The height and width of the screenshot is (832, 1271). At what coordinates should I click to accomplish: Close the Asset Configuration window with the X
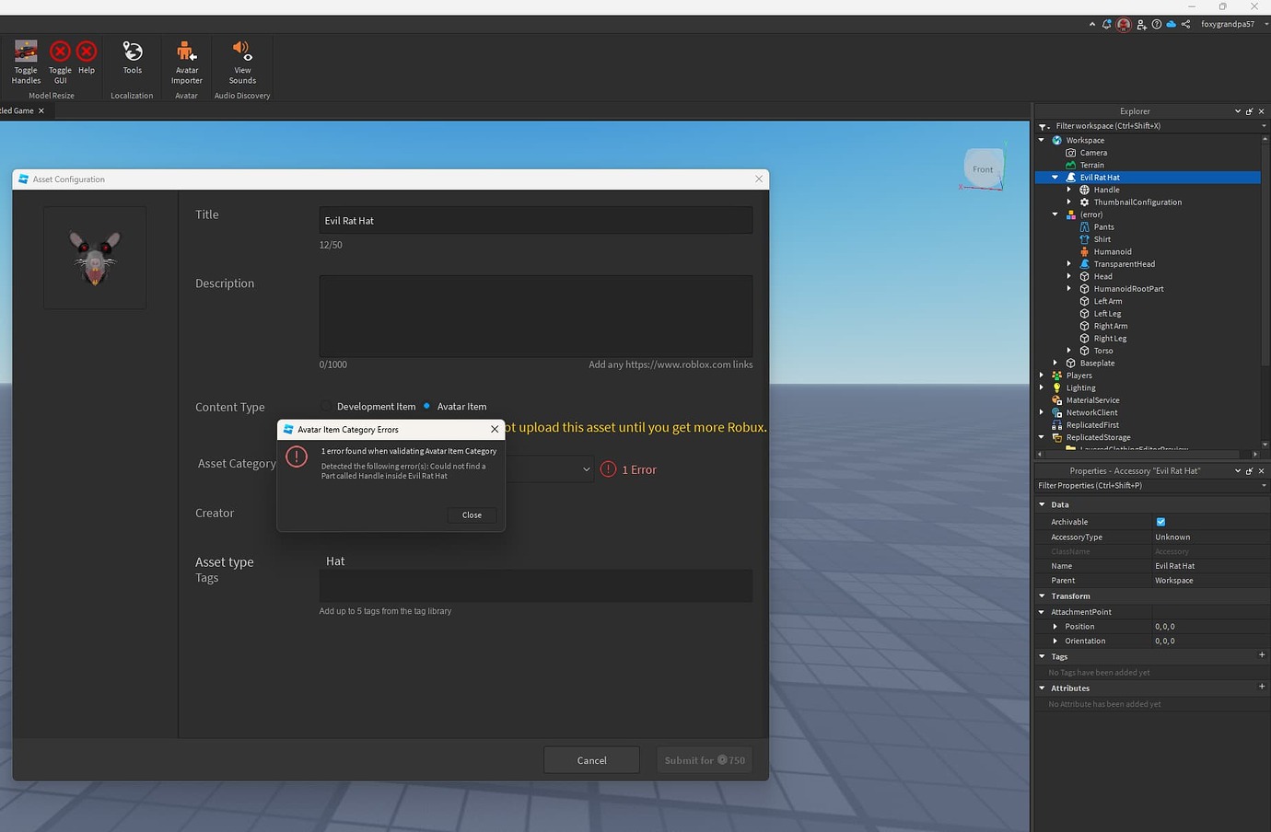(759, 179)
